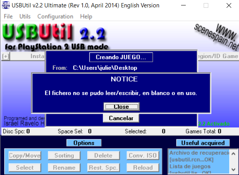The width and height of the screenshot is (239, 175).
Task: Open the Help menu
Action: pyautogui.click(x=86, y=16)
